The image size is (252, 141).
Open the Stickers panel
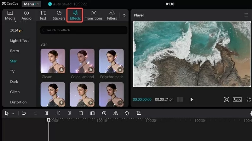pos(59,15)
